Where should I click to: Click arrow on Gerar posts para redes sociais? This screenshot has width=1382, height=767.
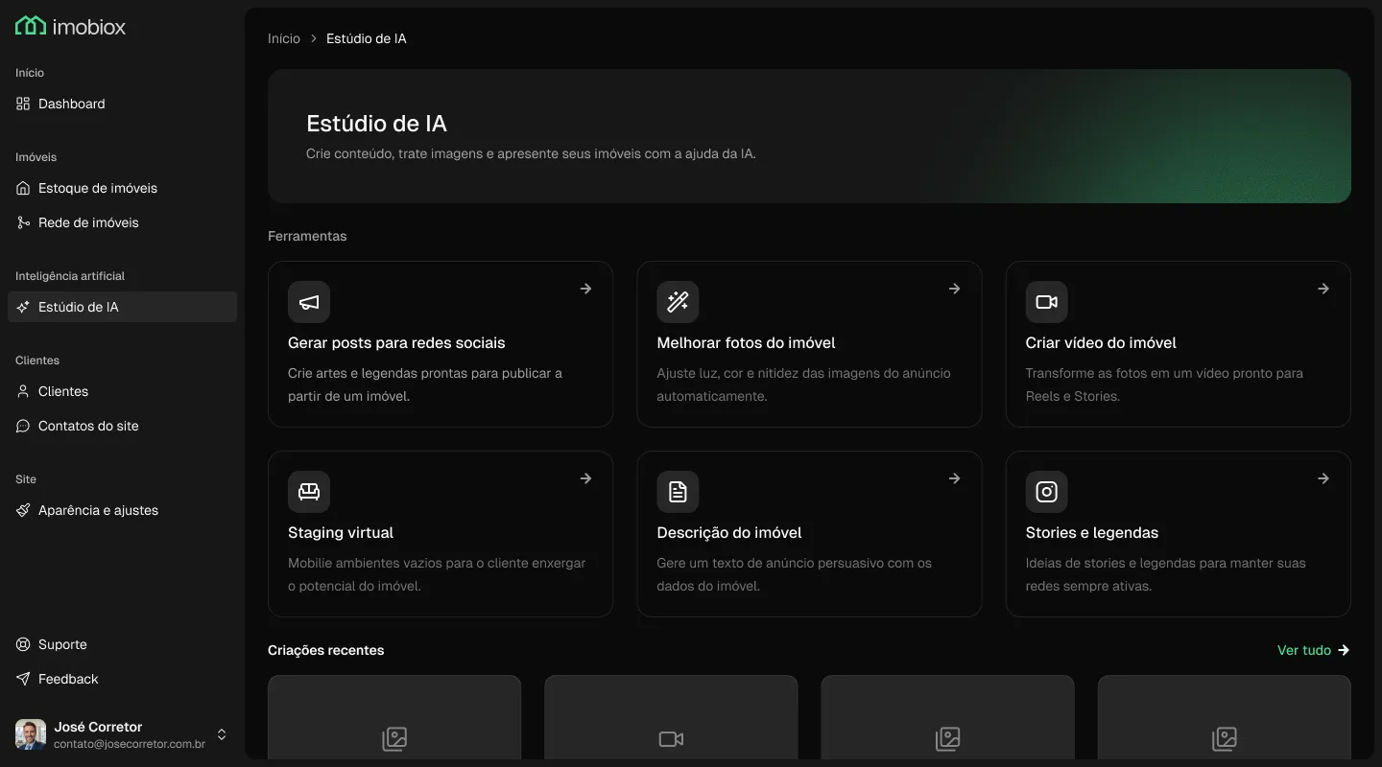coord(585,289)
